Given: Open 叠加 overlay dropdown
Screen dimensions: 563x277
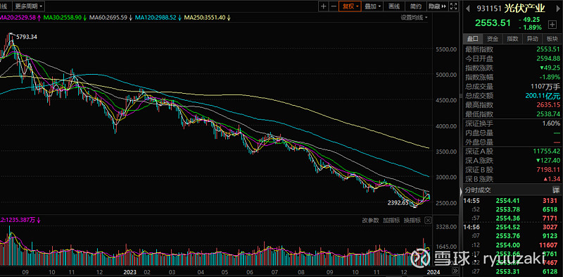Looking at the screenshot, I should pyautogui.click(x=372, y=6).
